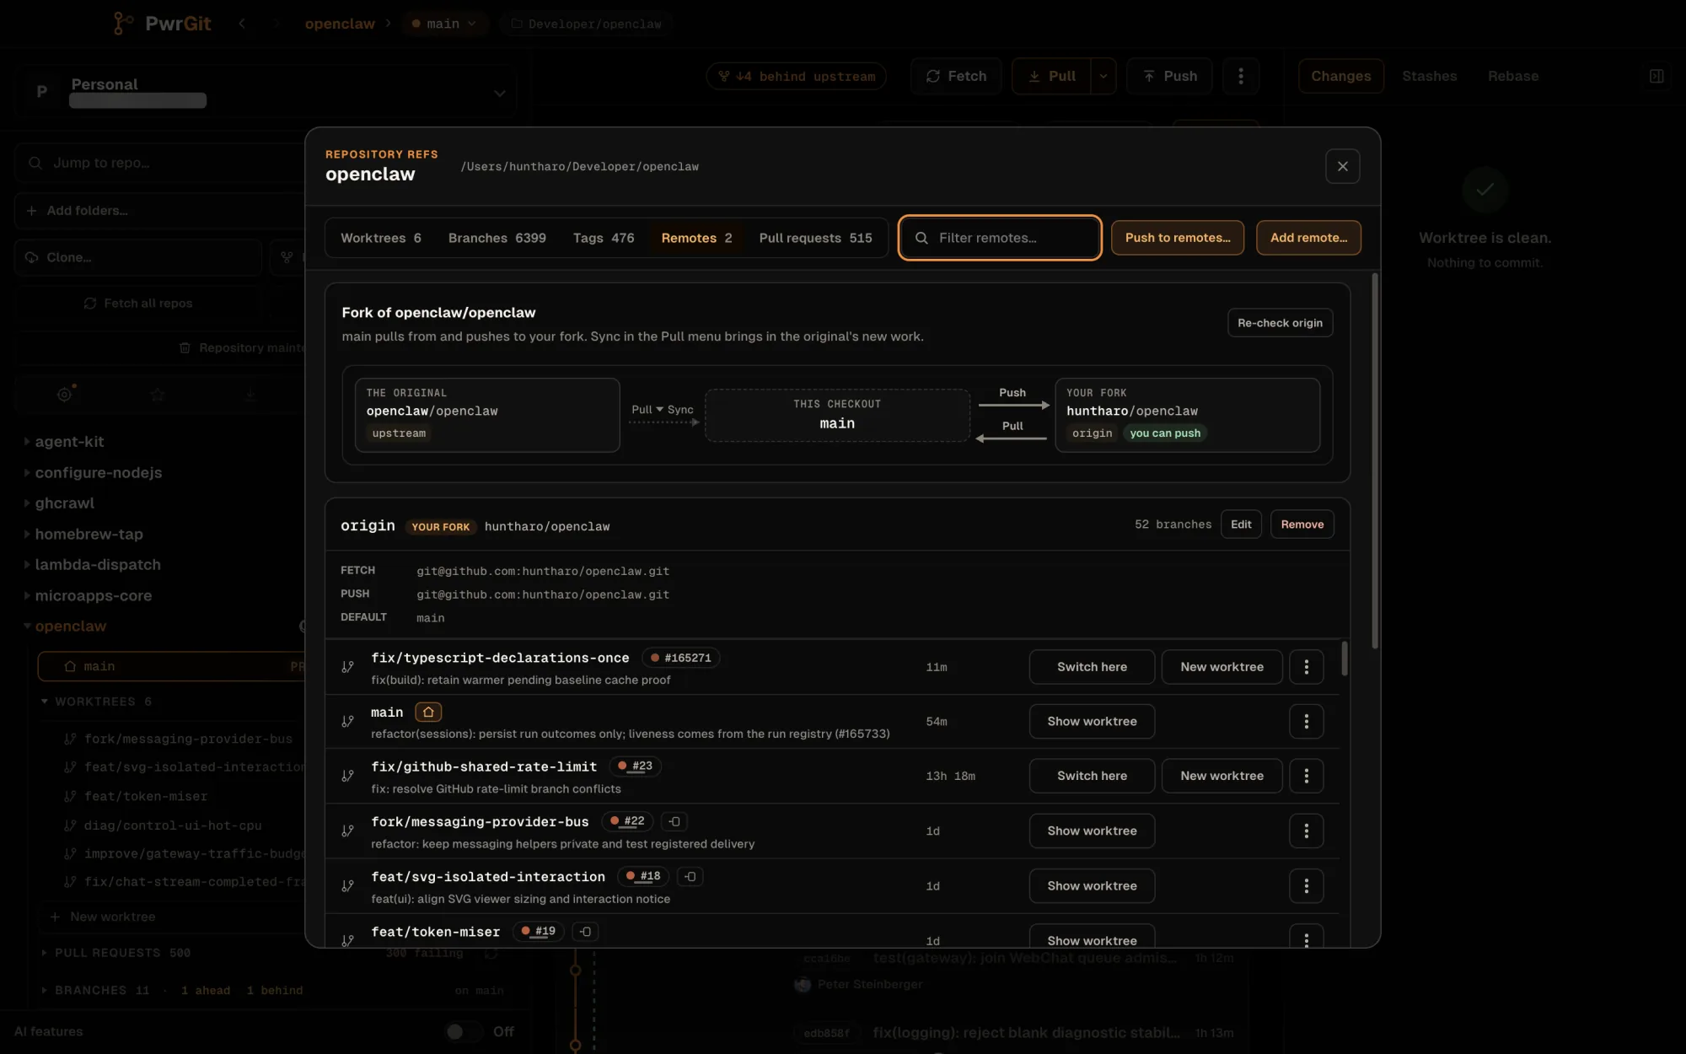Collapse the openclaw repo tree

coord(27,626)
